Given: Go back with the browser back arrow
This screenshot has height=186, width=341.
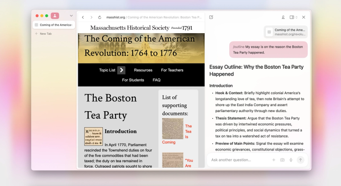Looking at the screenshot, I should pyautogui.click(x=83, y=17).
